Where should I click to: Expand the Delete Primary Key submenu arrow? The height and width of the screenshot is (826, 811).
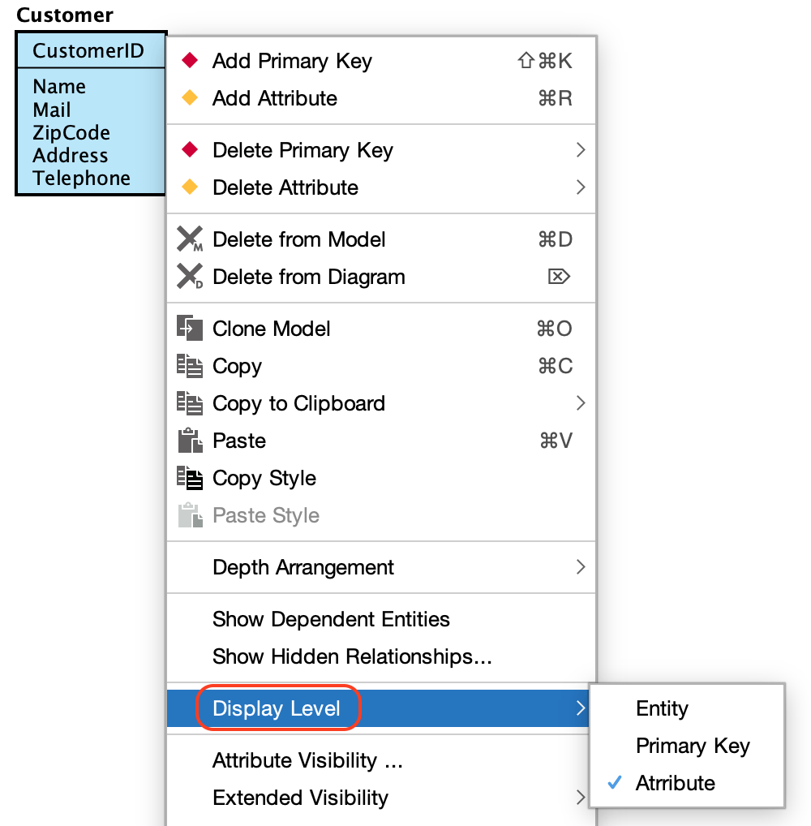(x=580, y=150)
